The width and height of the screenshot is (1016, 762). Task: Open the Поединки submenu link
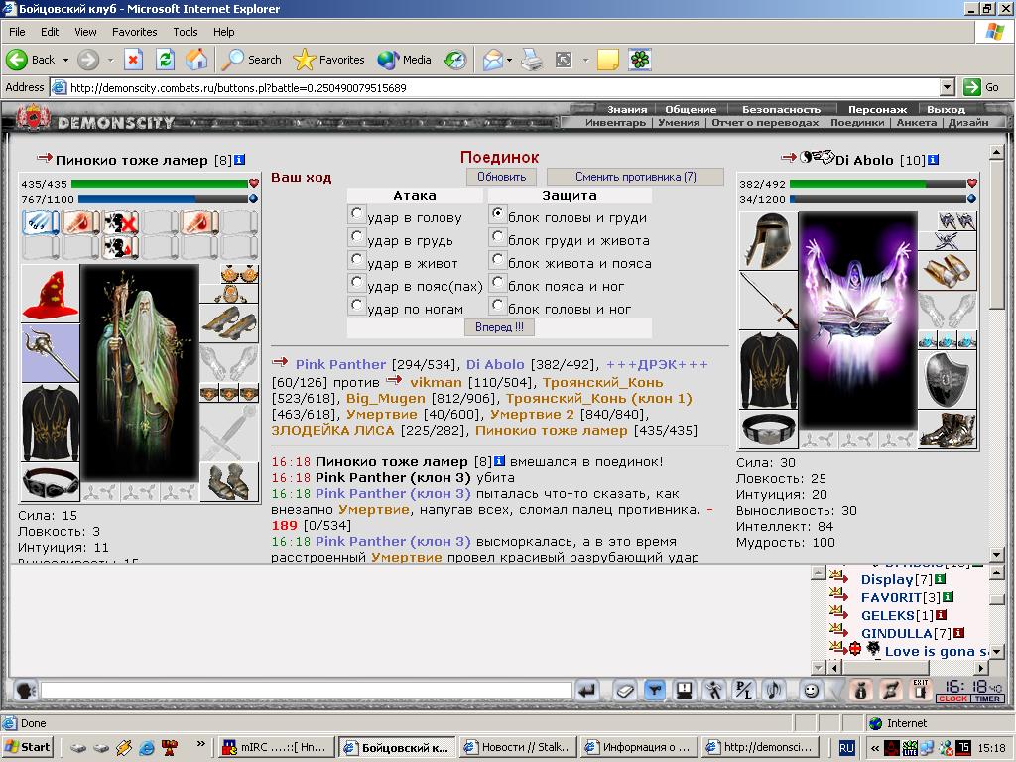pos(857,122)
